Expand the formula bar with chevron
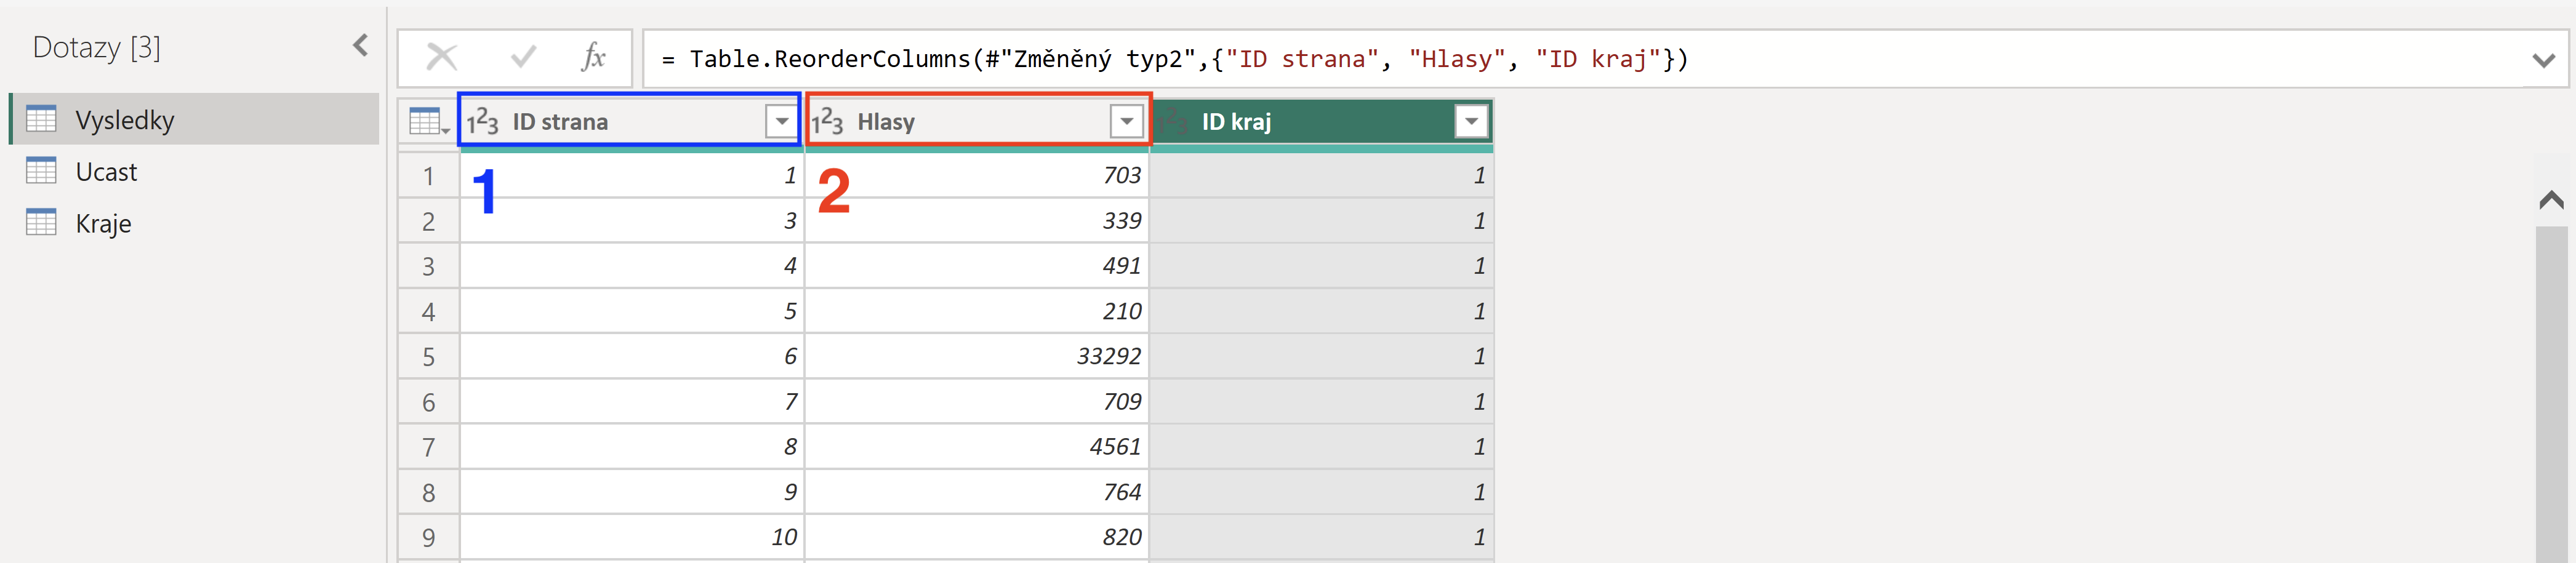The image size is (2576, 563). pos(2544,60)
